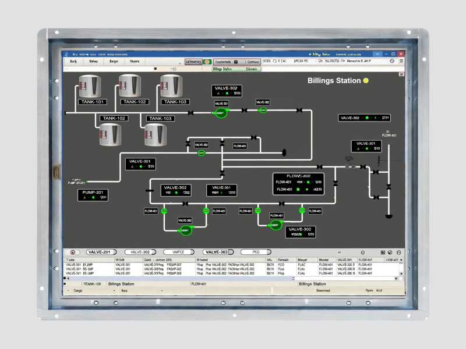466x349 pixels.
Task: Click the square panel icon at the bottom bar's right end
Action: tap(383, 252)
